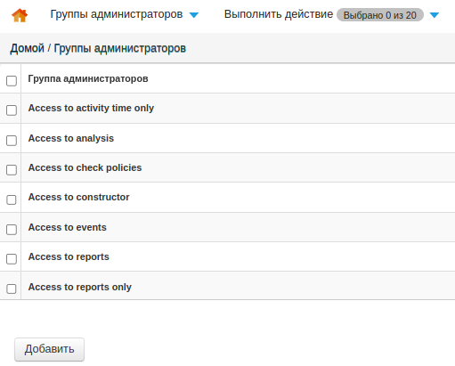This screenshot has height=366, width=455.
Task: Click Группы администраторов in the breadcrumb
Action: point(120,48)
